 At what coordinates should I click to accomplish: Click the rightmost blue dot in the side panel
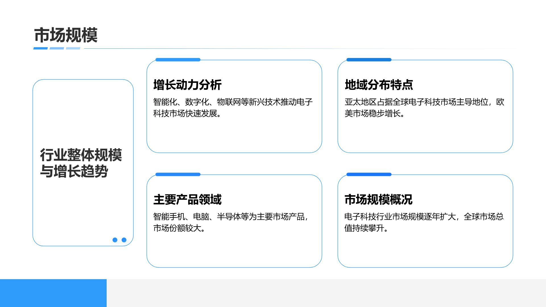coord(125,240)
